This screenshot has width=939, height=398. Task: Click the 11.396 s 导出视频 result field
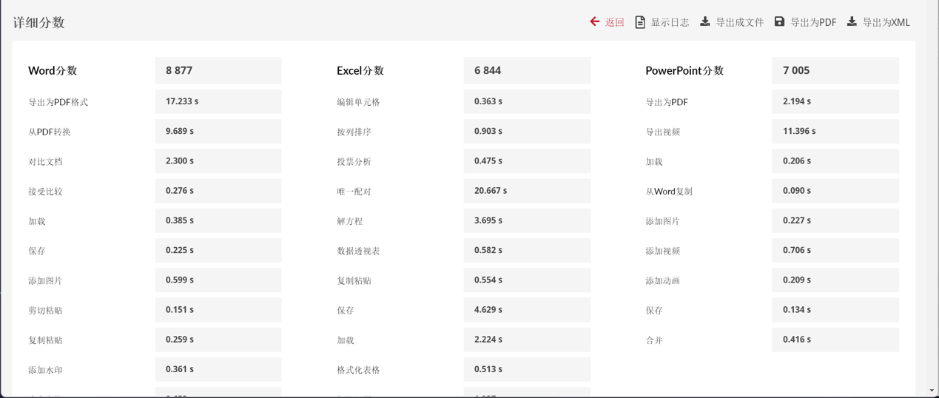[x=799, y=131]
